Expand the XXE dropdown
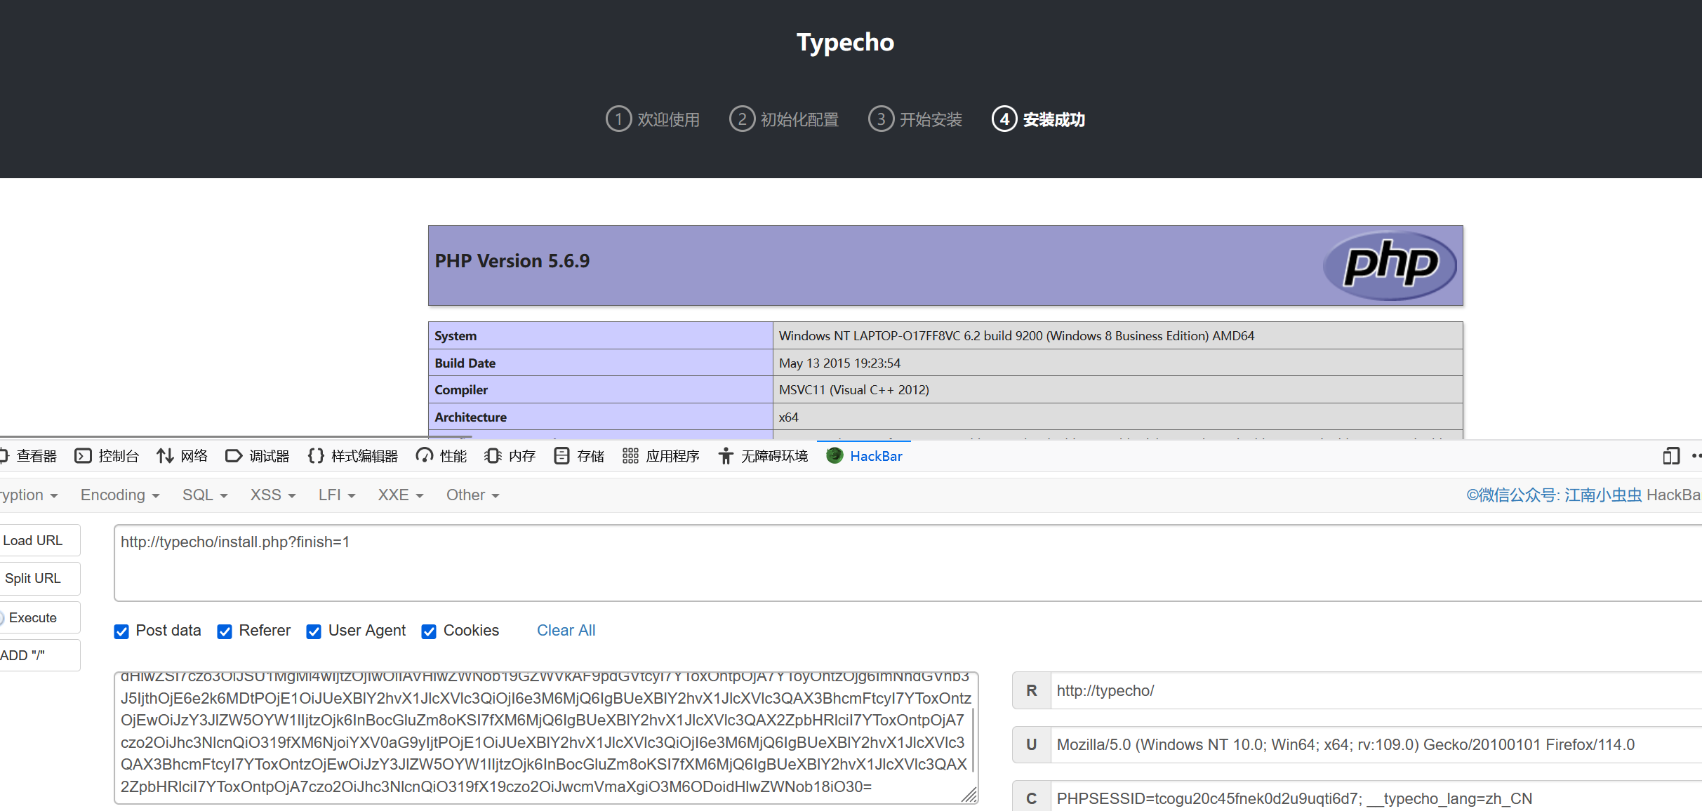Image resolution: width=1702 pixels, height=811 pixels. point(401,495)
